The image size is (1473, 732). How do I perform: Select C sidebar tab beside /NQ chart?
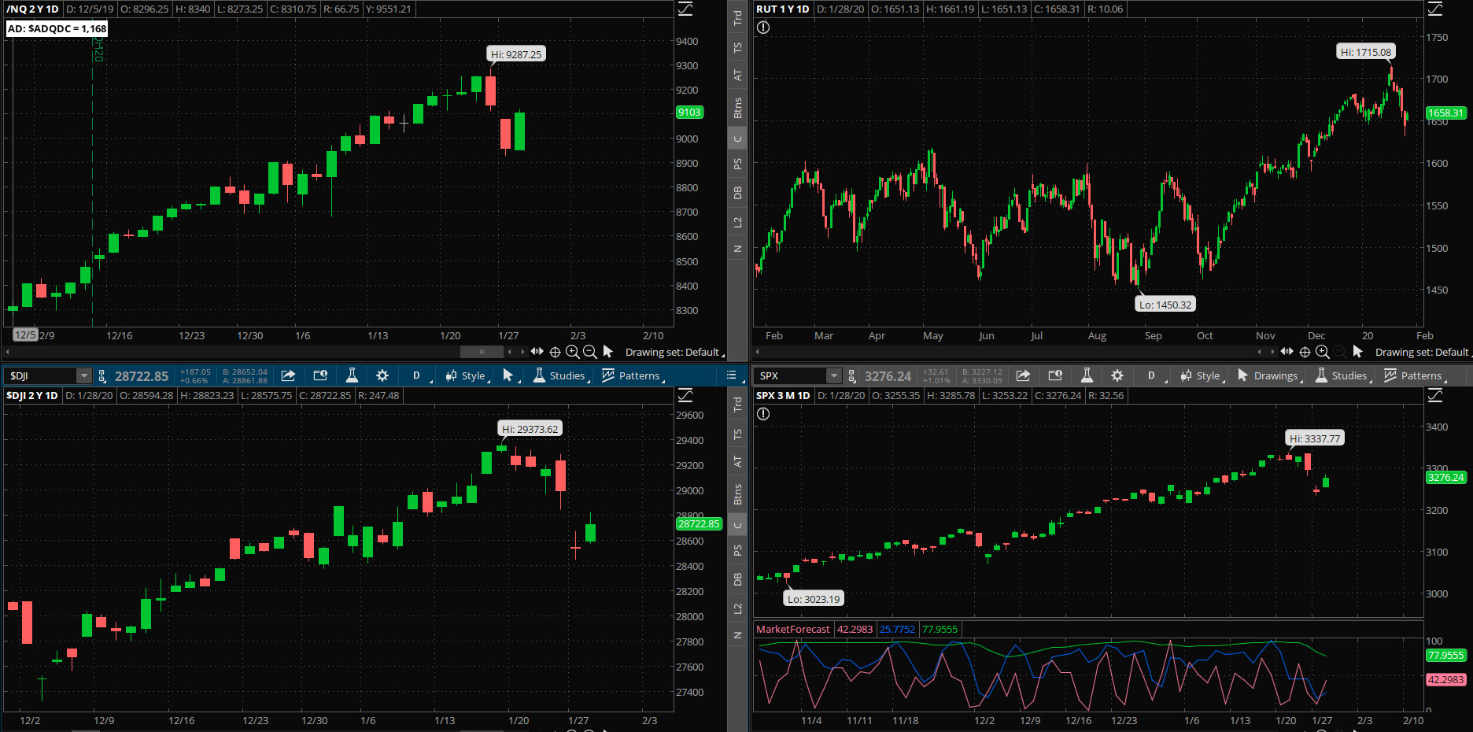point(737,139)
